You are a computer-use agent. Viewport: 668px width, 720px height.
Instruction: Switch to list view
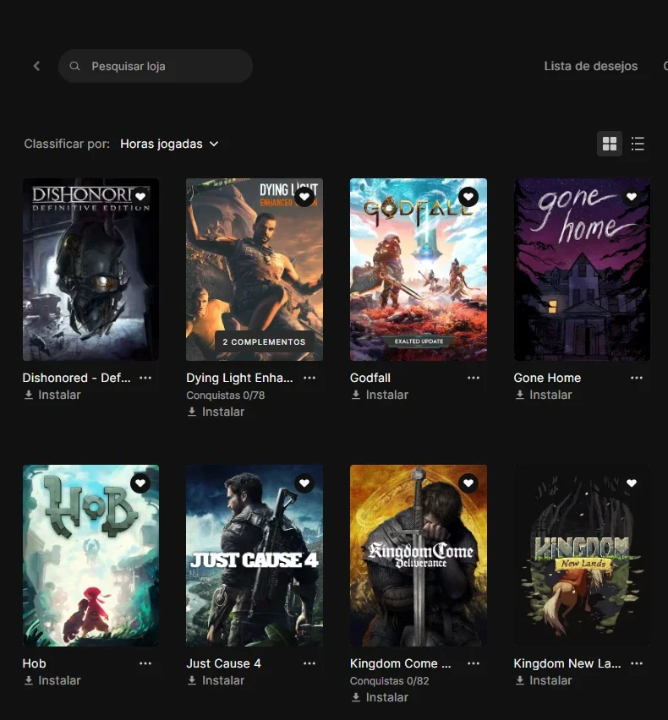[x=638, y=144]
